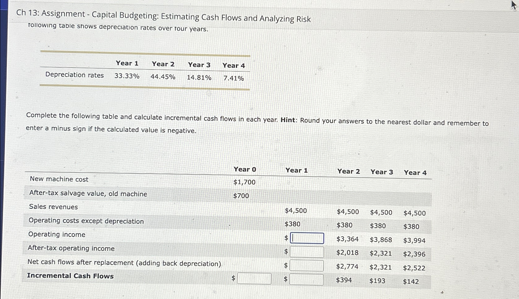Click the 7.41% depreciation rate value
519x299 pixels.
pyautogui.click(x=234, y=78)
